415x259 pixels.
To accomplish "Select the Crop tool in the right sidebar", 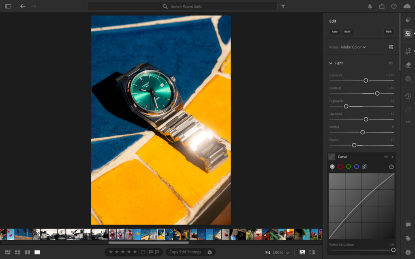I will coord(408,51).
